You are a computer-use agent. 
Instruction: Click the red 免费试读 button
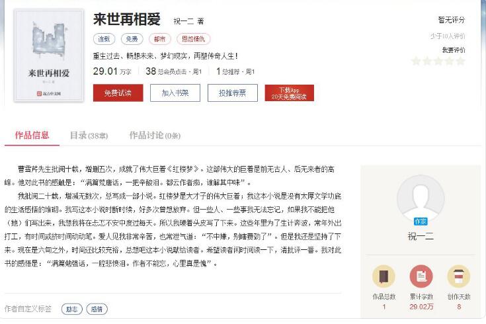click(x=118, y=93)
